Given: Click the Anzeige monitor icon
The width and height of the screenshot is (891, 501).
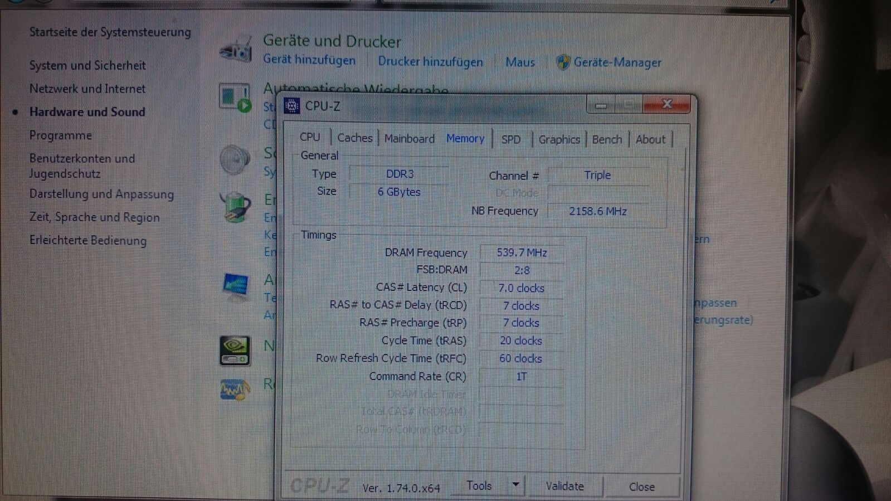Looking at the screenshot, I should (x=235, y=286).
